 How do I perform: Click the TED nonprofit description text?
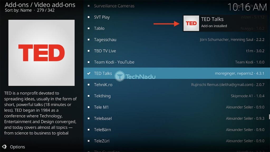tap(40, 113)
